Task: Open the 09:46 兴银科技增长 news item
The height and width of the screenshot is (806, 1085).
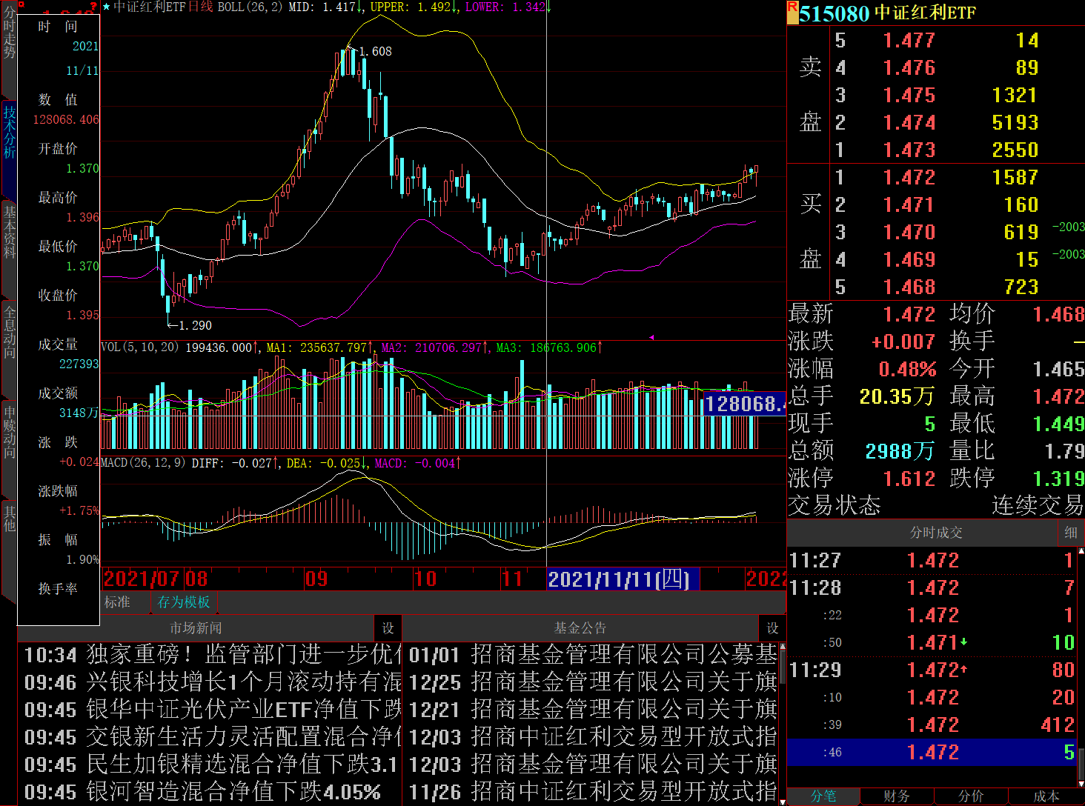Action: 210,682
